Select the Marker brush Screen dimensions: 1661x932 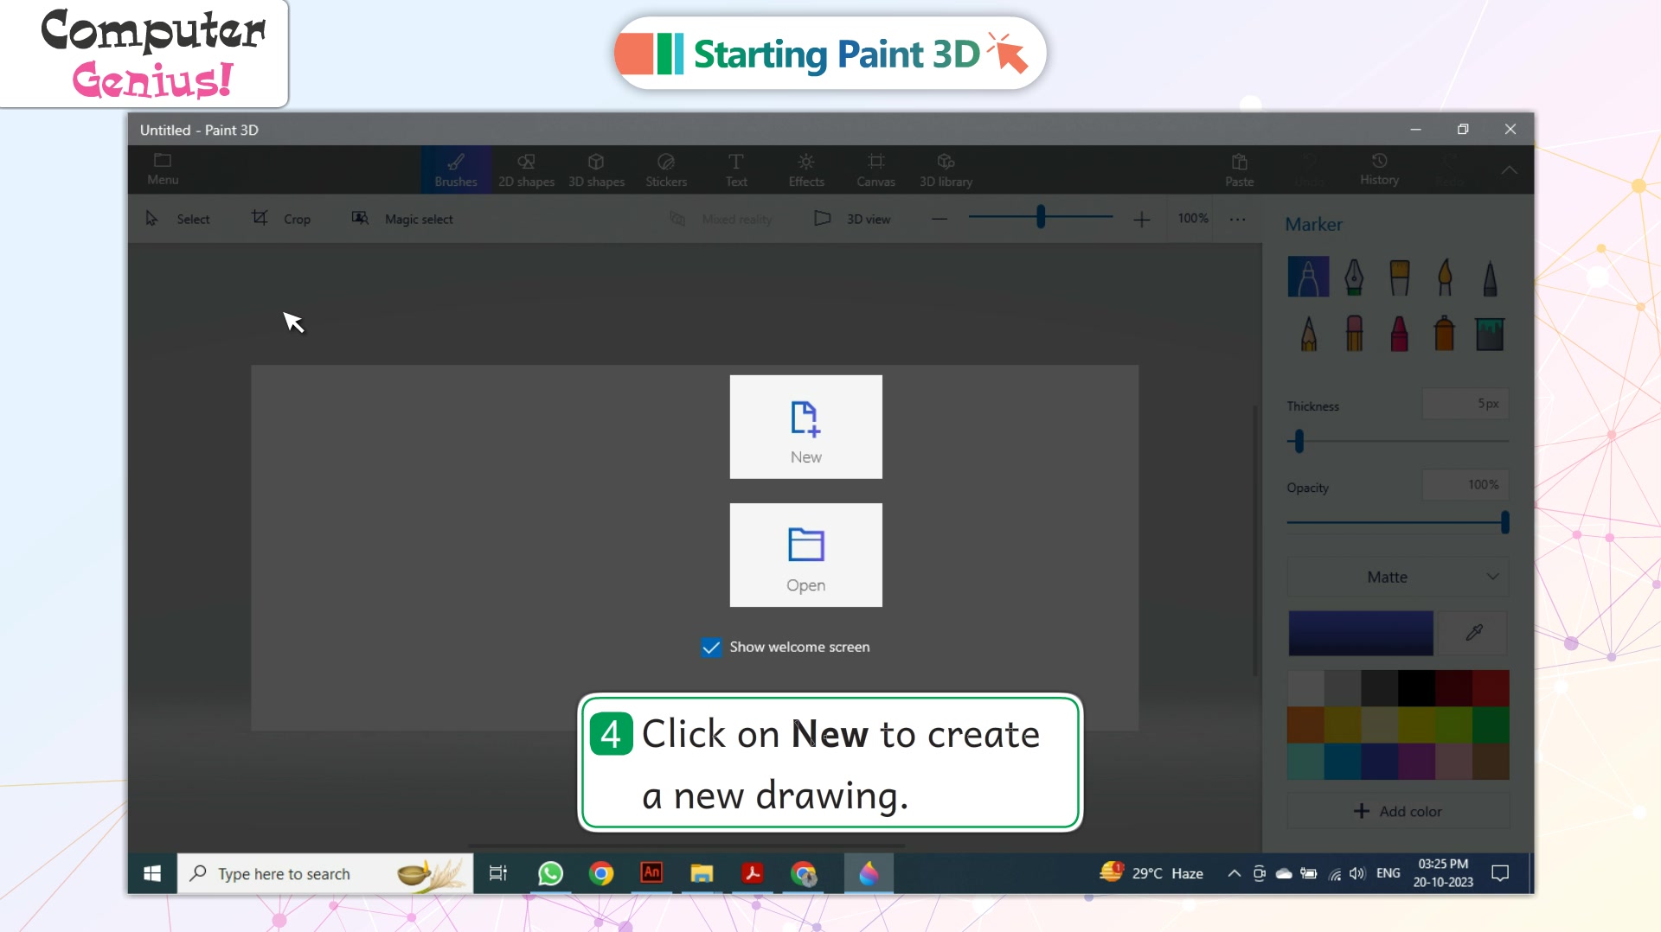pyautogui.click(x=1308, y=277)
